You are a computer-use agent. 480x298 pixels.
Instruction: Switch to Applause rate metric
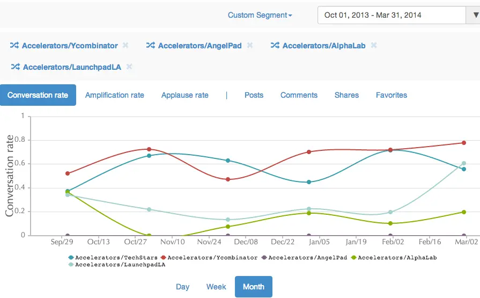(185, 95)
